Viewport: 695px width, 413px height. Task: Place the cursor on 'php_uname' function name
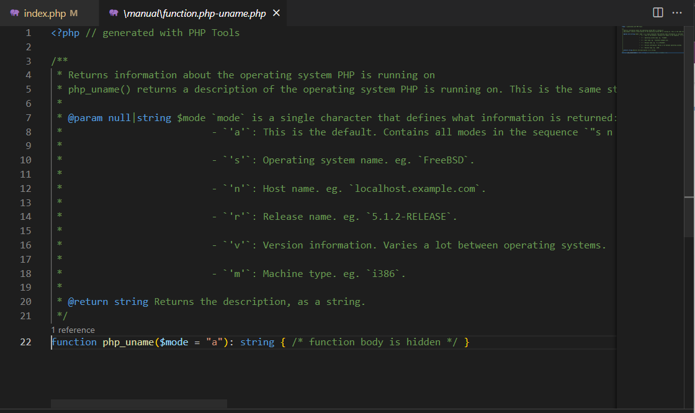[128, 342]
